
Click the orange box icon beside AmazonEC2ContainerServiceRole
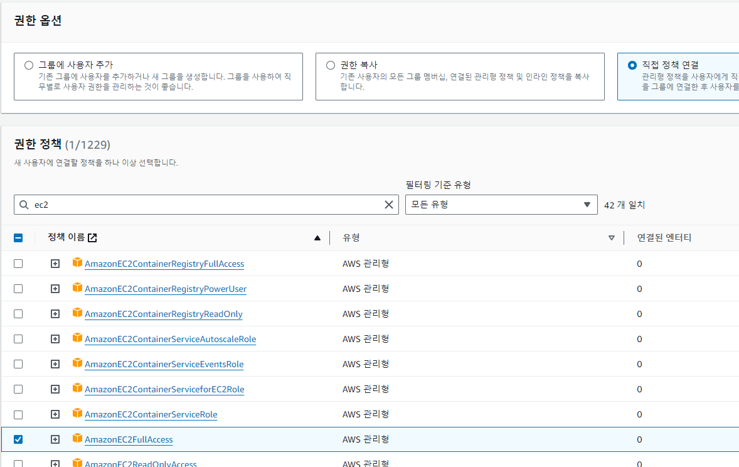coord(77,413)
